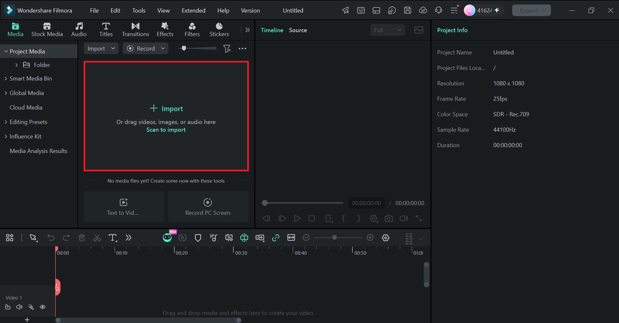Click the fullscreen expand icon in preview
The width and height of the screenshot is (619, 323).
point(419,218)
